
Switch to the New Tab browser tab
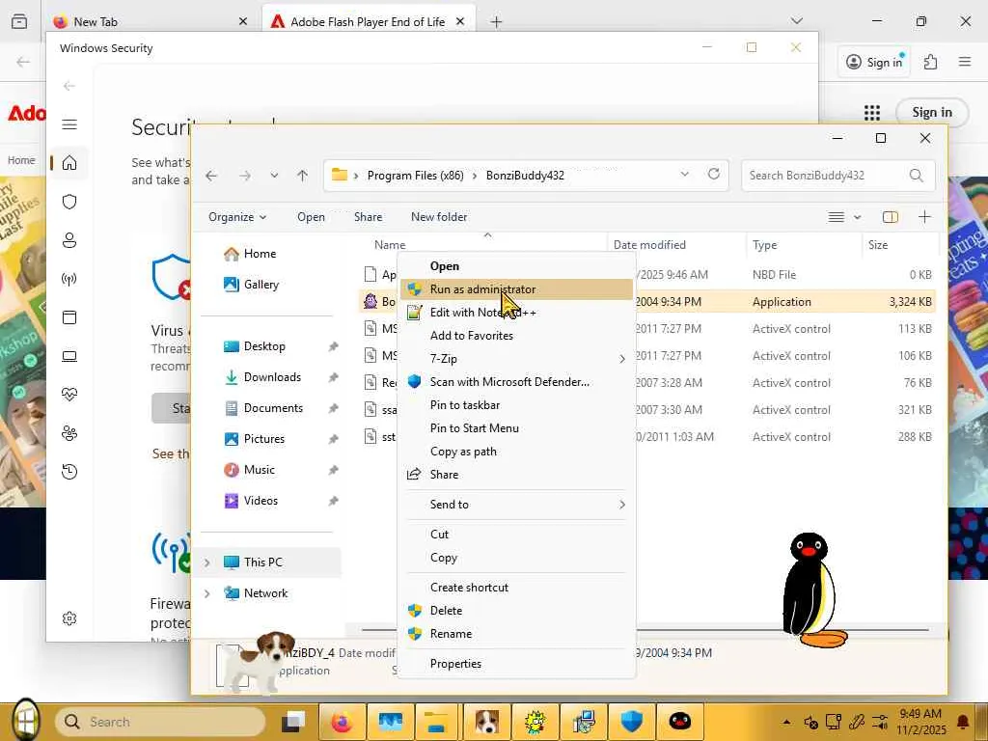pyautogui.click(x=151, y=21)
